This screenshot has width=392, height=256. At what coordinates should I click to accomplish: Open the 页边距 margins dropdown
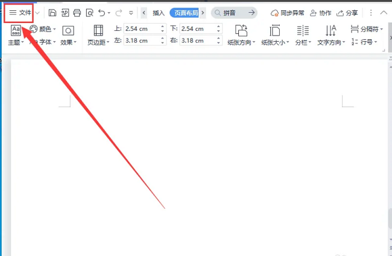click(98, 35)
